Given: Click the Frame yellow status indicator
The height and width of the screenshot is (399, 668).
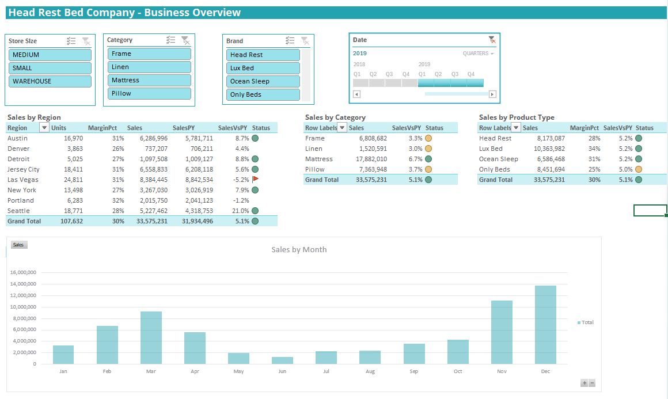Looking at the screenshot, I should pyautogui.click(x=428, y=138).
